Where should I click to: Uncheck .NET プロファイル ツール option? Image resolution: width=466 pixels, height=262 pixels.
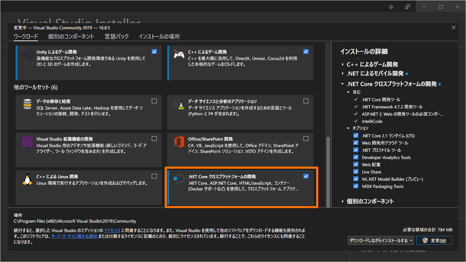point(356,150)
